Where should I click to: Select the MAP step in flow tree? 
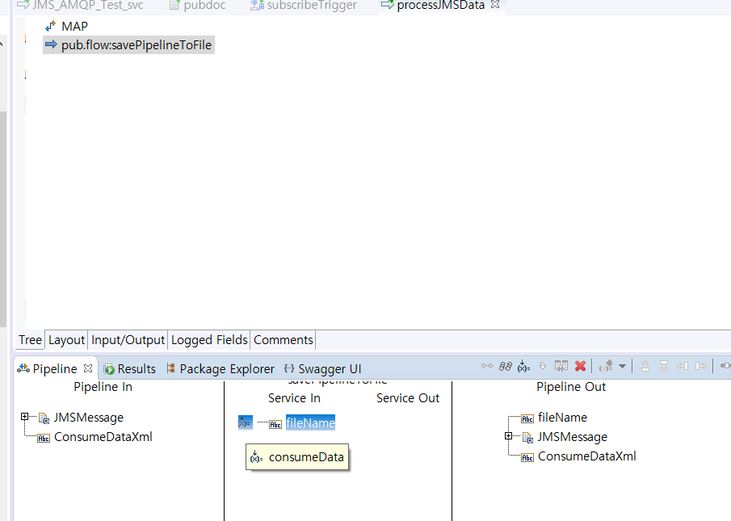[74, 27]
